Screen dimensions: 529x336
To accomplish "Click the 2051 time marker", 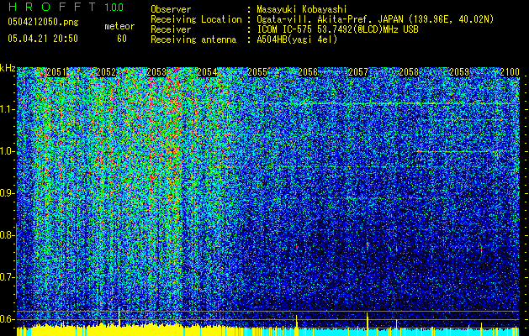I will point(56,72).
